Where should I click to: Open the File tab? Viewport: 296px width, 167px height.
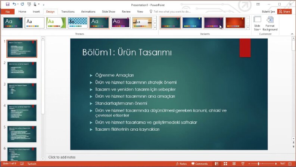[7, 12]
